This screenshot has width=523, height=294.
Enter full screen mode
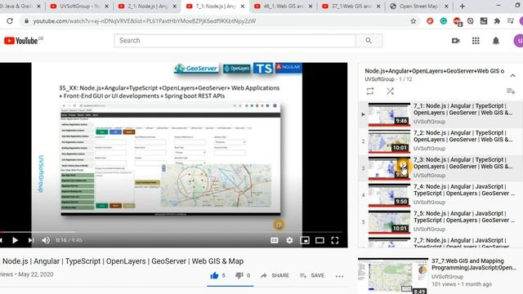[x=335, y=240]
